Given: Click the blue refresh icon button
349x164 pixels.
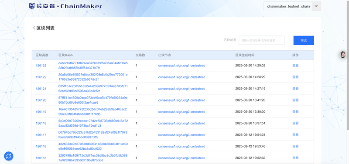Looking at the screenshot, I should 9,156.
